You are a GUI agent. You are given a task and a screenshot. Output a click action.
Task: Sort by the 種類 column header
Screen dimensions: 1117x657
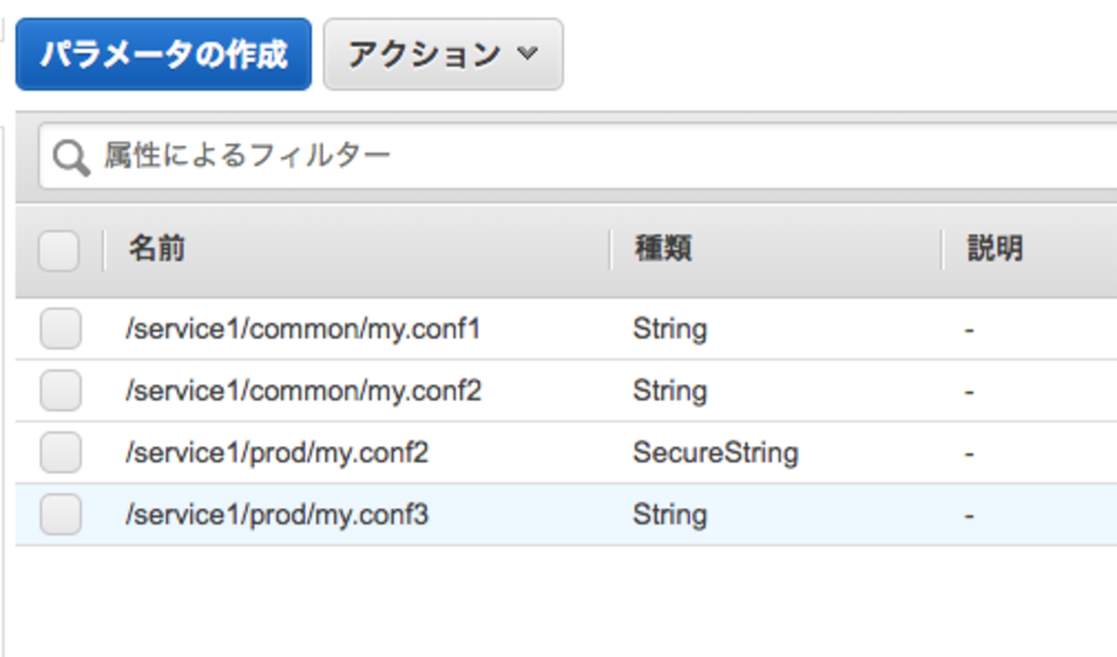pyautogui.click(x=662, y=250)
